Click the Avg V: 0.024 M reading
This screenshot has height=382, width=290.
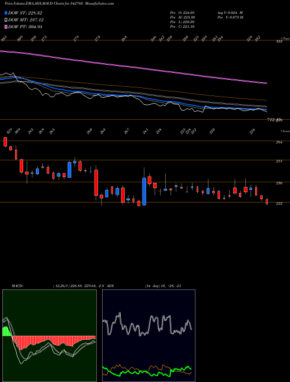(230, 13)
